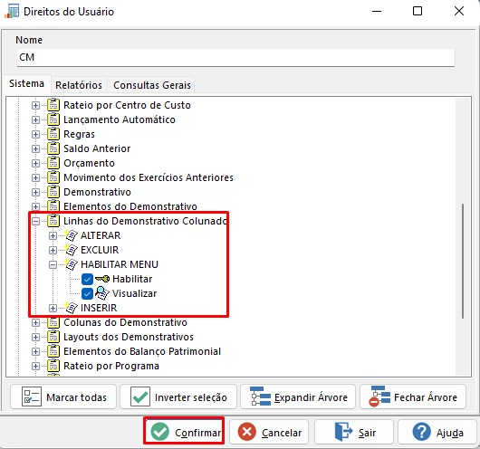Expand Colunas do Demonstrativo node
Viewport: 480px width, 449px height.
pyautogui.click(x=36, y=322)
